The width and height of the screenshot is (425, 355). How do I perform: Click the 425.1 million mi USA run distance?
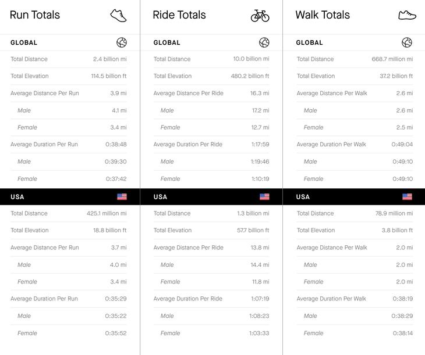click(x=107, y=213)
